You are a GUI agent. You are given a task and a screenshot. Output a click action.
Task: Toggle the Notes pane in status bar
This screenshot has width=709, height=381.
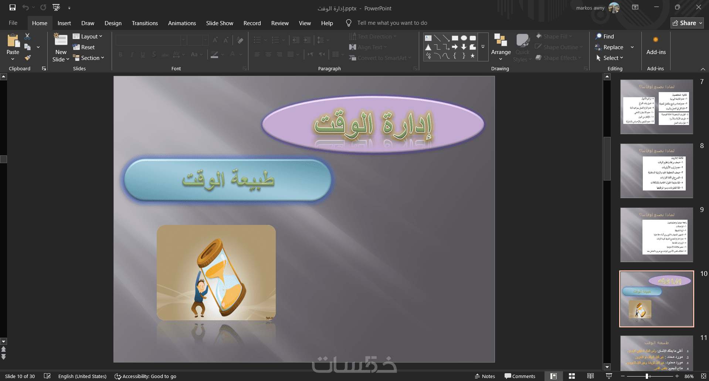pyautogui.click(x=485, y=376)
